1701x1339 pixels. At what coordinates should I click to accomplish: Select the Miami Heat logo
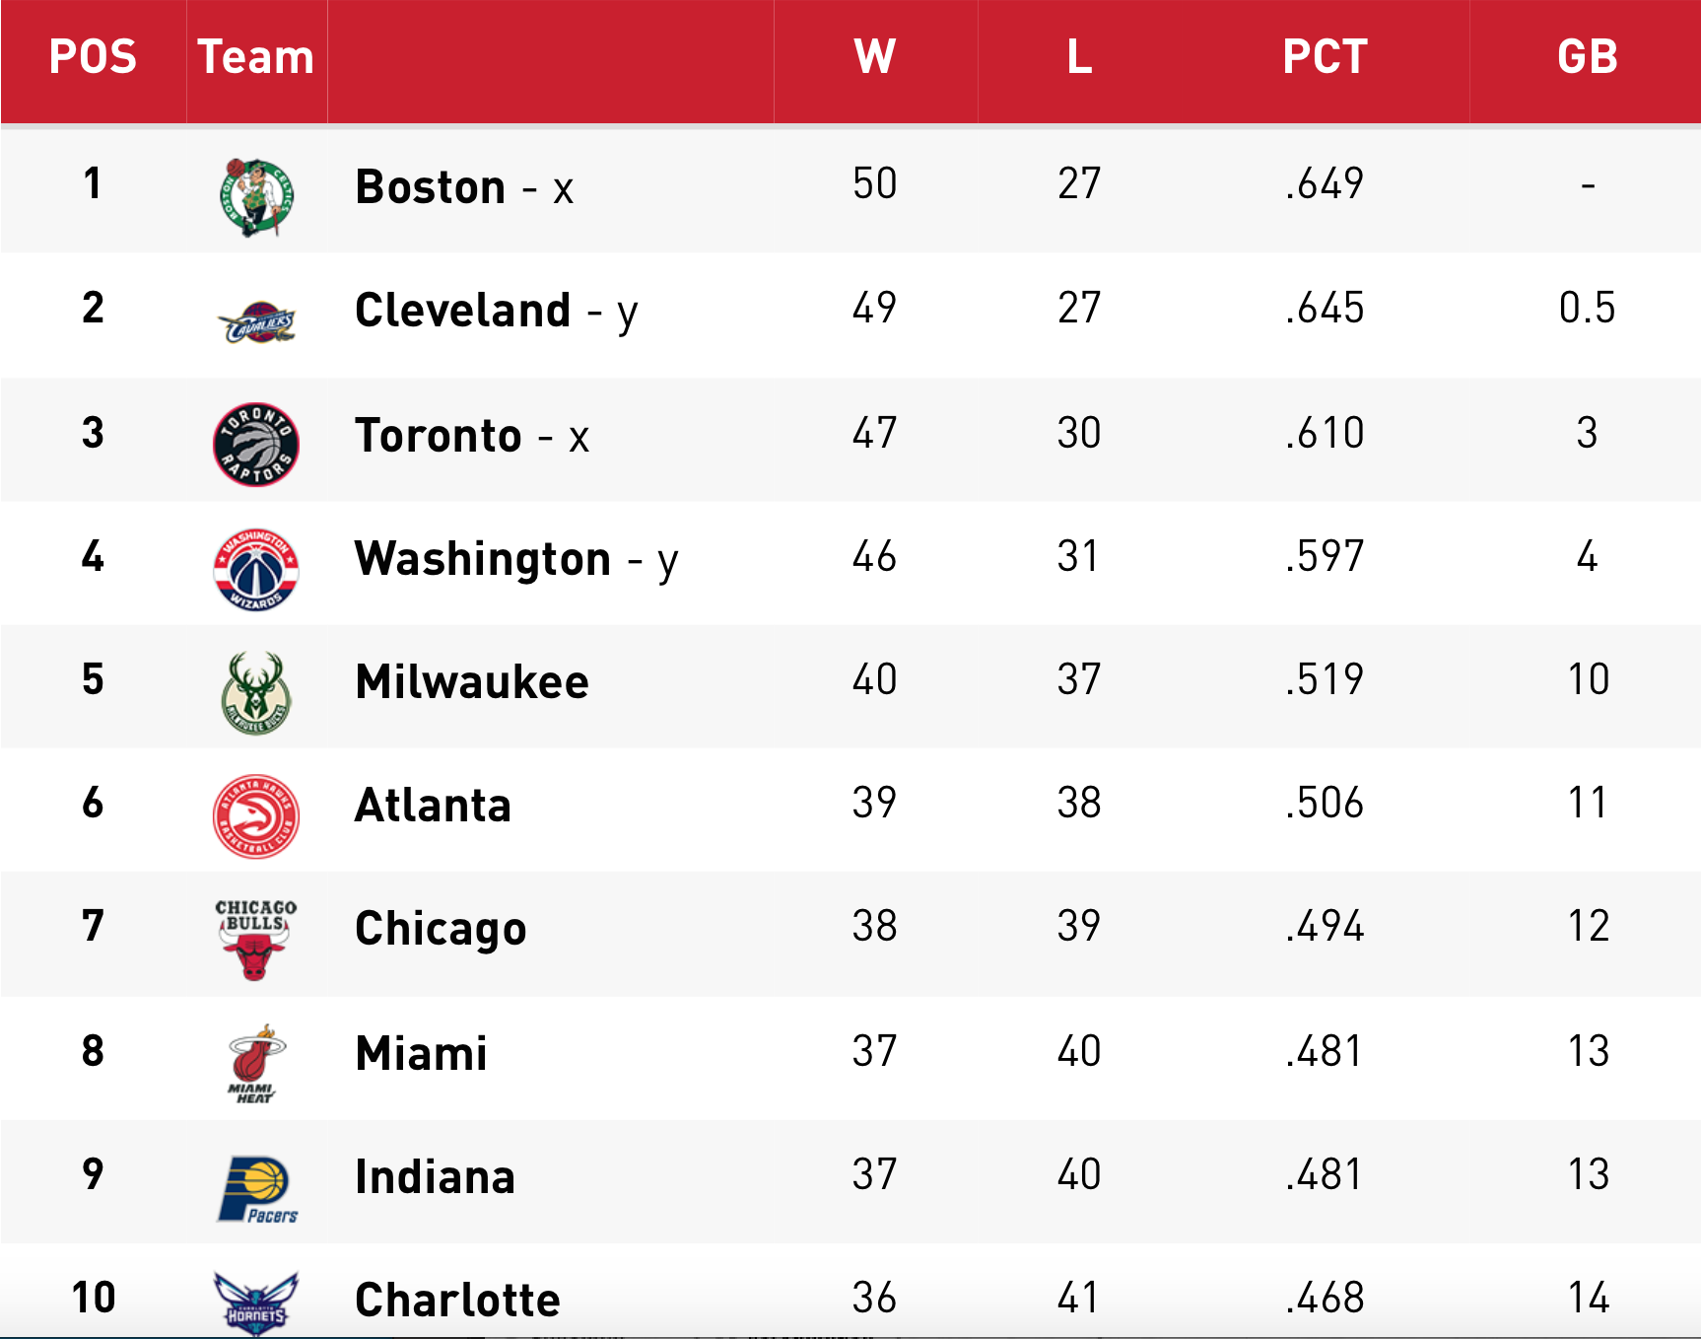pyautogui.click(x=256, y=1064)
